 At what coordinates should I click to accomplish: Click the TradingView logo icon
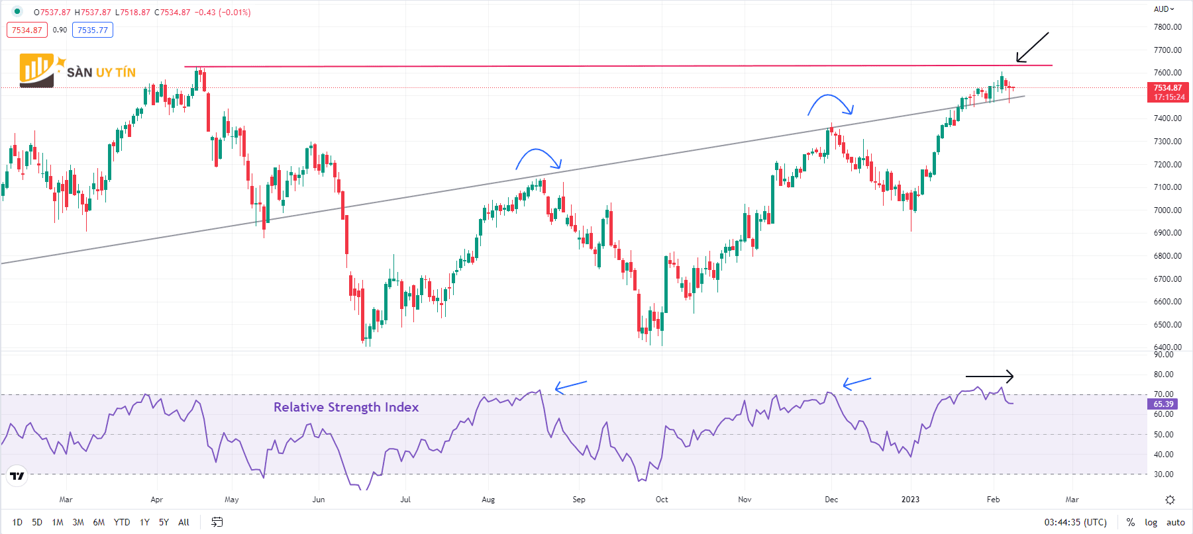(x=17, y=475)
